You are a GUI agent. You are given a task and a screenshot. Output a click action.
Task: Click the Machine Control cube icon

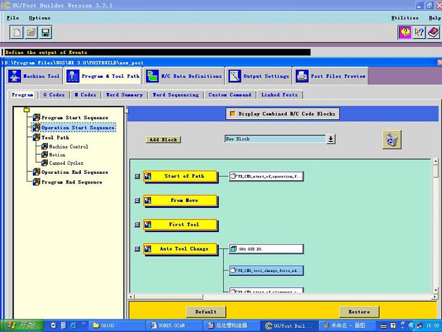point(44,146)
